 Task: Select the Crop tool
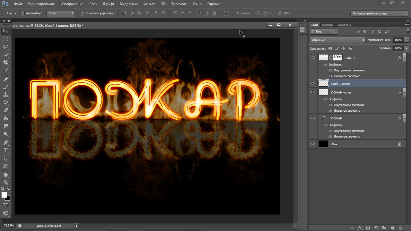coord(6,63)
